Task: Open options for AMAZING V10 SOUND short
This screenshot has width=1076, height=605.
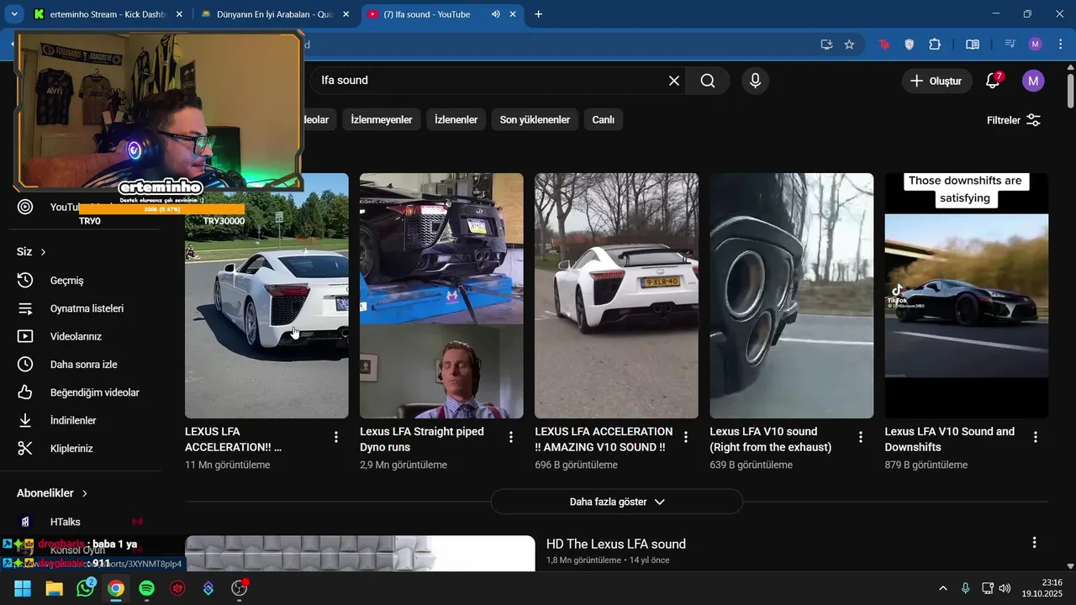Action: click(x=686, y=437)
